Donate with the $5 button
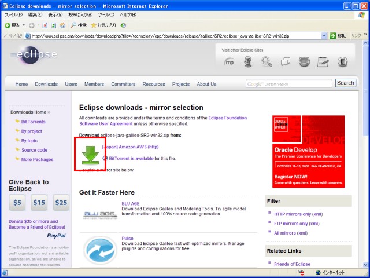This screenshot has height=278, width=370. pos(17,203)
